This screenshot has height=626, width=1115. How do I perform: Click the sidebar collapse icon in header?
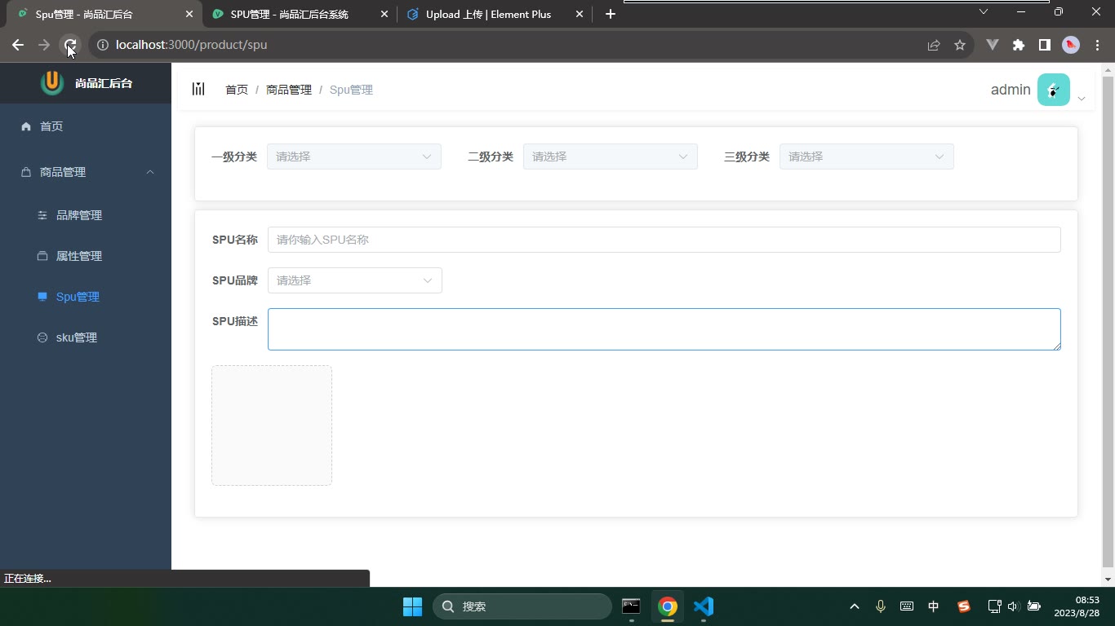[x=198, y=89]
